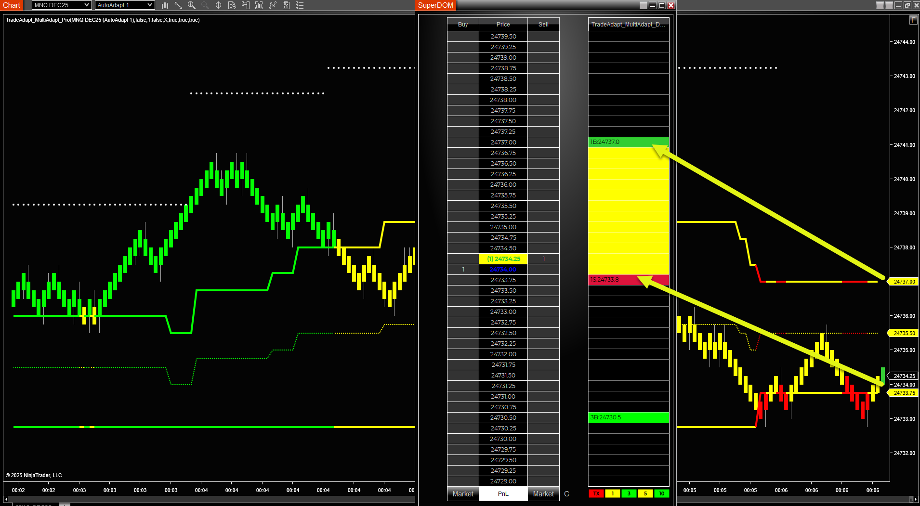Toggle the F button on the price axis
The width and height of the screenshot is (920, 506).
click(913, 20)
